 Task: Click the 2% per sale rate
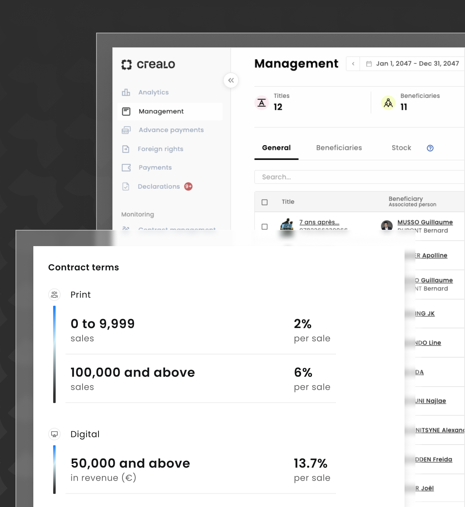click(x=312, y=330)
